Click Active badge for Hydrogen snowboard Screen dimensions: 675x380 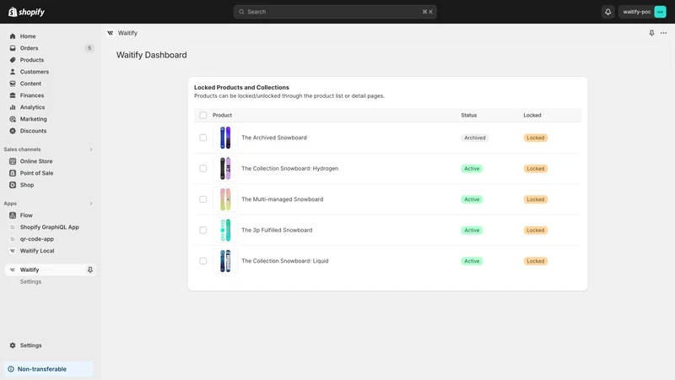click(472, 168)
